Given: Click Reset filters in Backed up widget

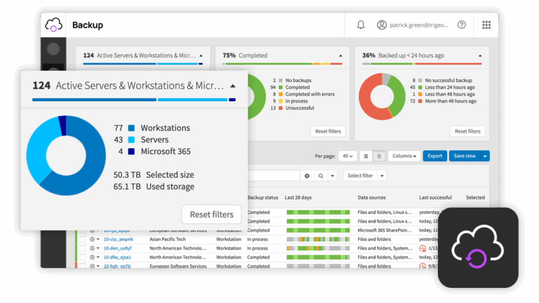Looking at the screenshot, I should point(467,131).
